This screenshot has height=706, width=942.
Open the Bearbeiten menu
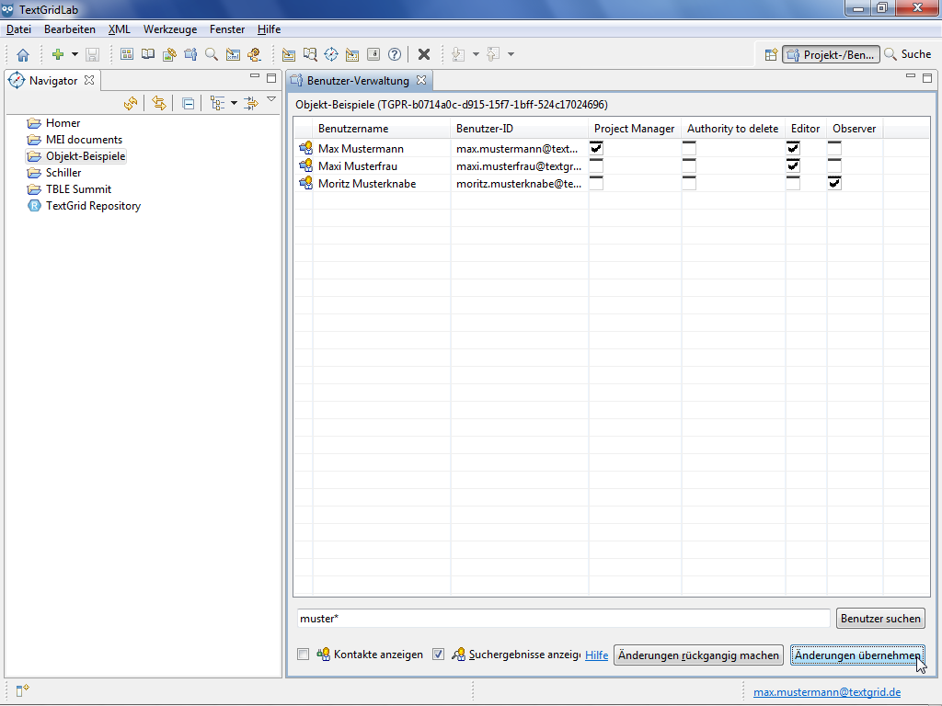(x=70, y=29)
